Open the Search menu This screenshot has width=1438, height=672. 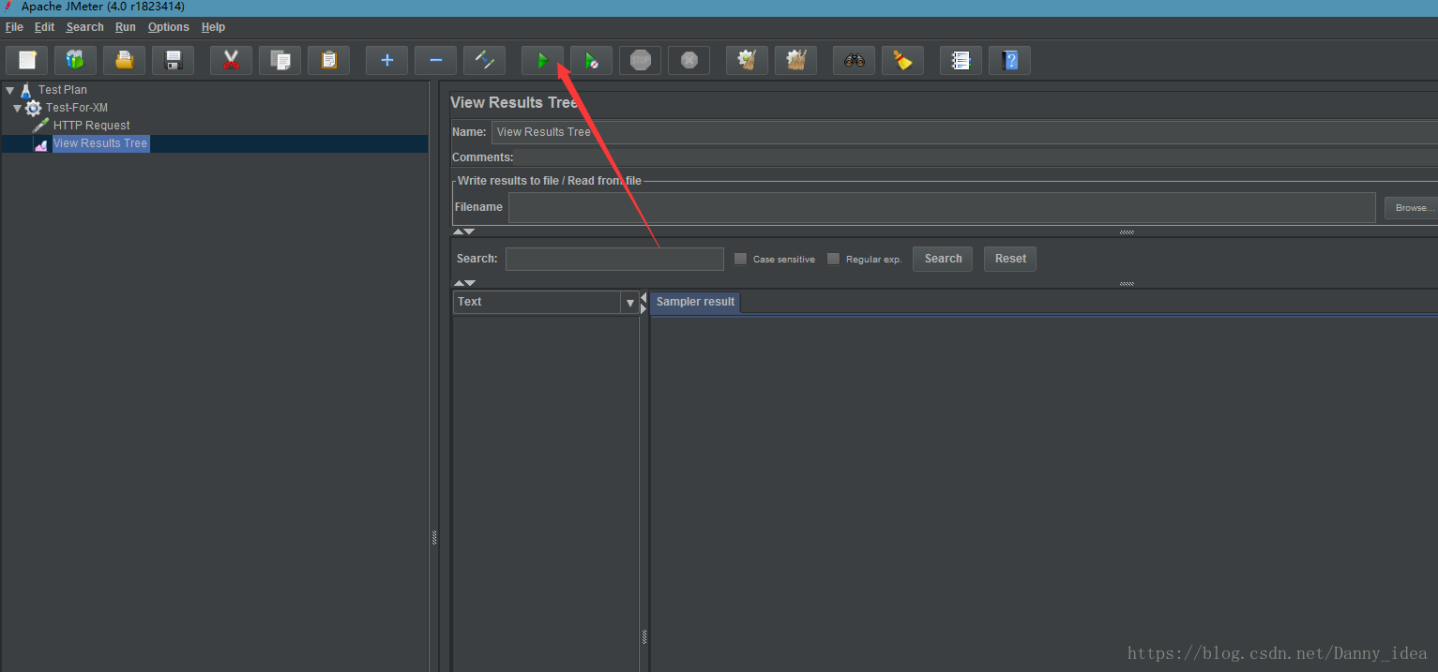[84, 27]
